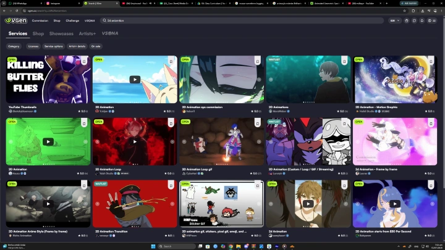Play video on 2D Animation Anime Style card
The width and height of the screenshot is (445, 250).
[48, 204]
